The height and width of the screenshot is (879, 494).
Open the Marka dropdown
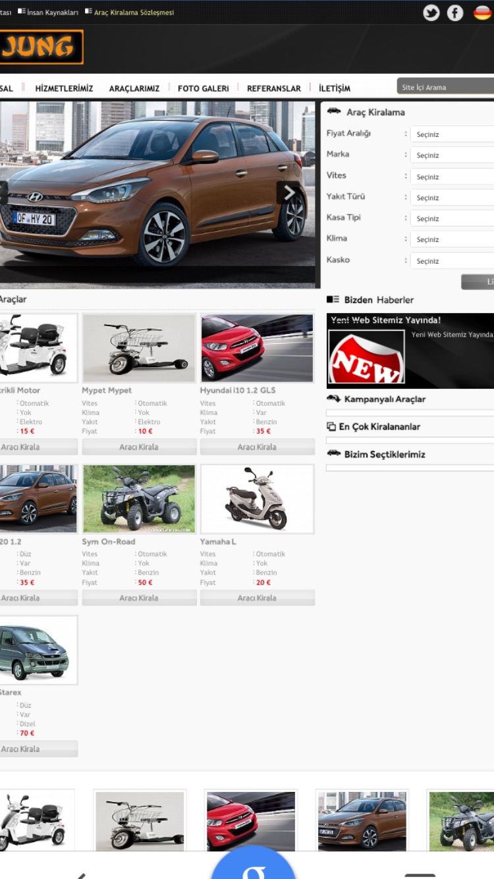[452, 156]
